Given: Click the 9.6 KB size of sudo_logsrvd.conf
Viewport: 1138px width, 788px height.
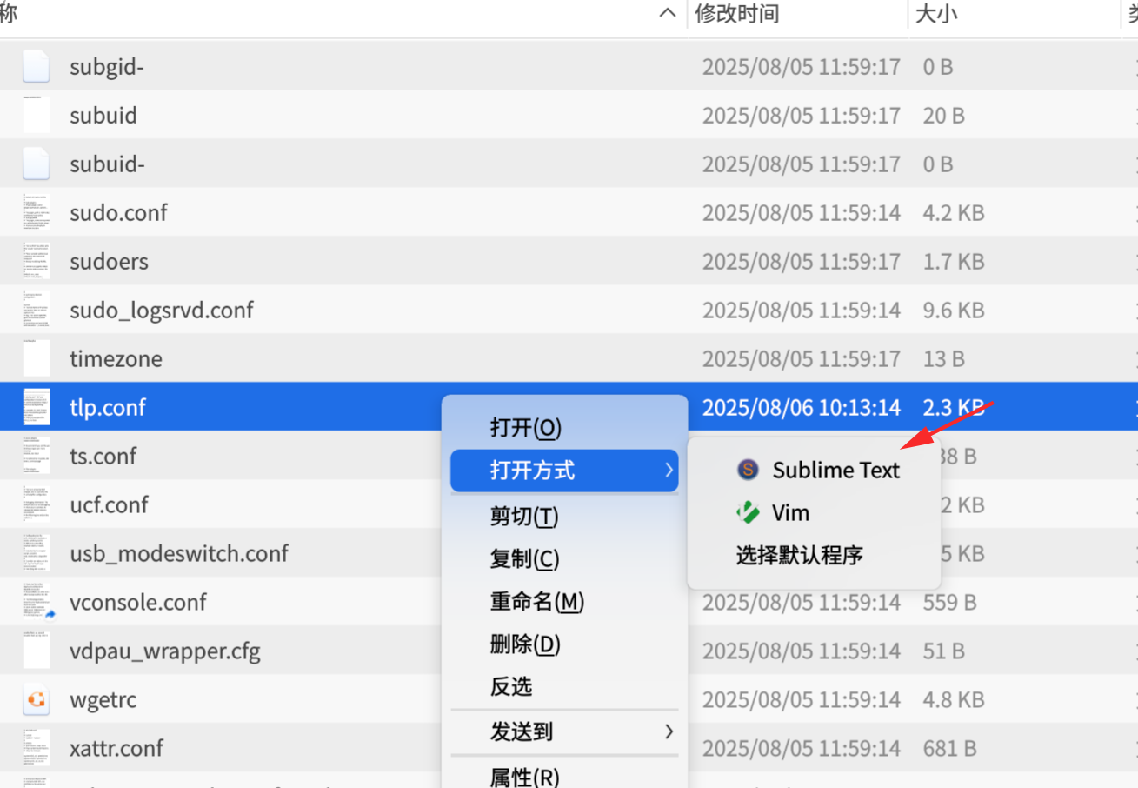Looking at the screenshot, I should (954, 311).
